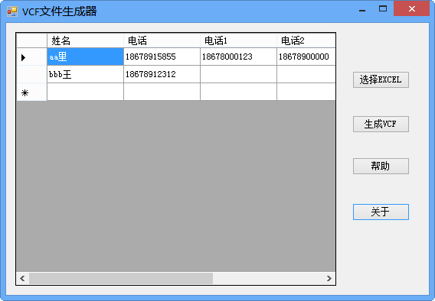435x301 pixels.
Task: Click the 生成VCF button
Action: point(381,124)
